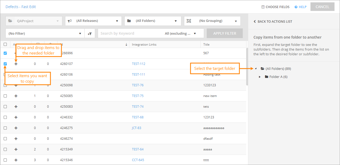This screenshot has width=340, height=165.
Task: Open the TEST-112 integration link
Action: pyautogui.click(x=139, y=64)
